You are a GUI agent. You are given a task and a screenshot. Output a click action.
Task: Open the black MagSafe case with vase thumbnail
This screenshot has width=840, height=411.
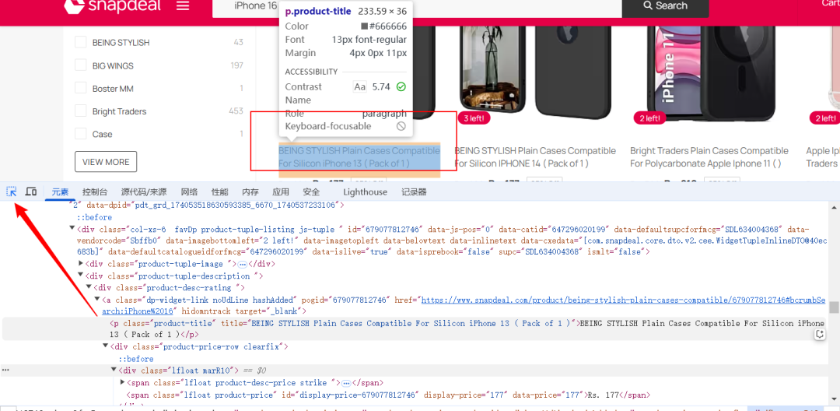pyautogui.click(x=536, y=72)
